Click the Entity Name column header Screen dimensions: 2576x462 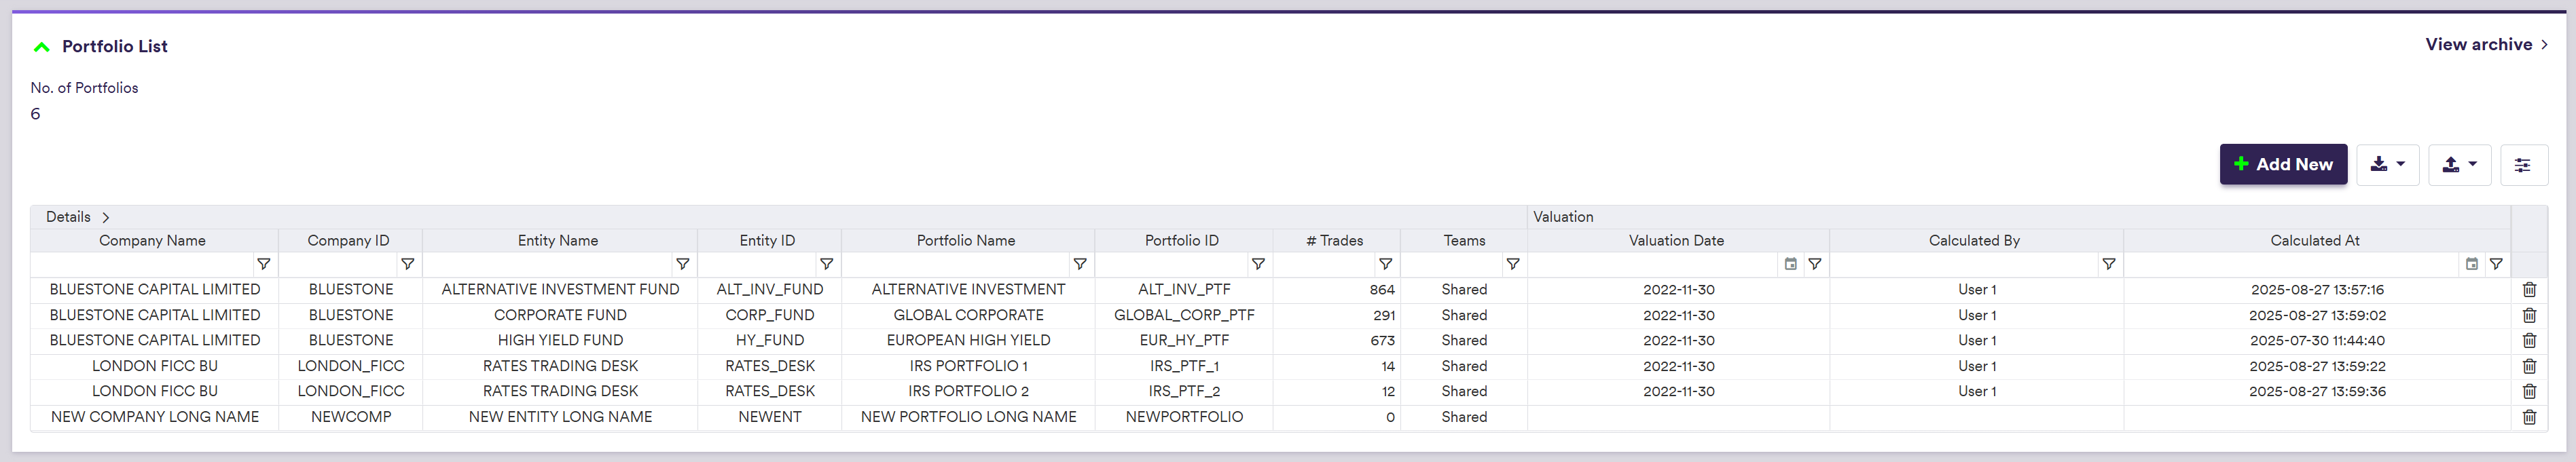click(x=558, y=241)
